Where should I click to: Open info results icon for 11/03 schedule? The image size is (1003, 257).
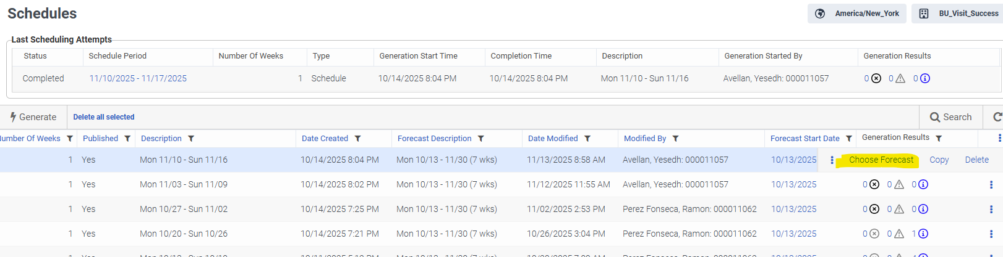point(923,184)
